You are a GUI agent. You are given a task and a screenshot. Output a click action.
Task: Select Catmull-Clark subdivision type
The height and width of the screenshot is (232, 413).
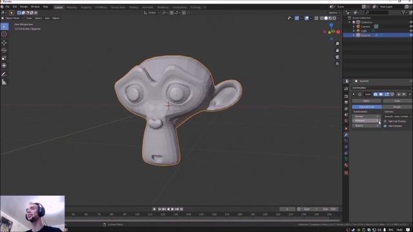click(367, 107)
